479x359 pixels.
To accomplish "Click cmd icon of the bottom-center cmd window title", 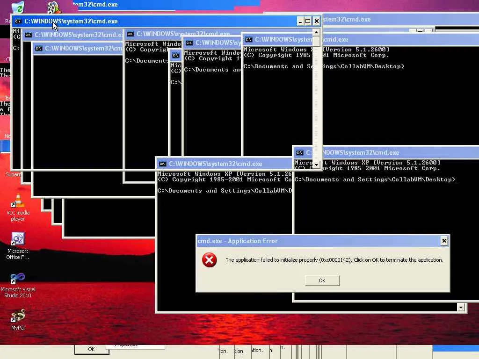I will 162,164.
